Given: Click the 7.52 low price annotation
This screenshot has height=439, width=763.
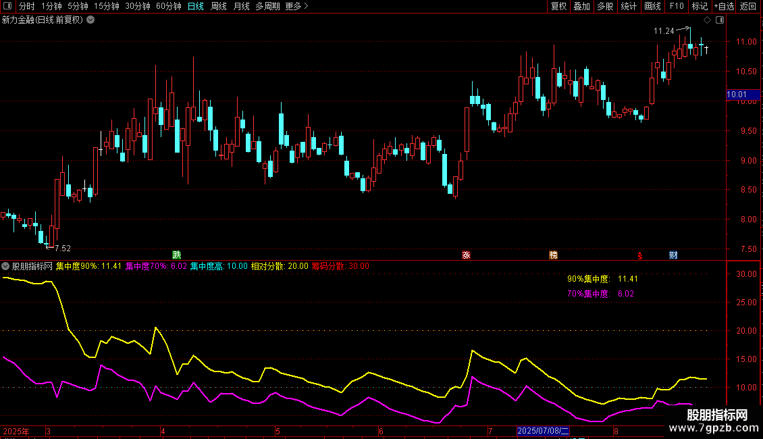Looking at the screenshot, I should [63, 249].
